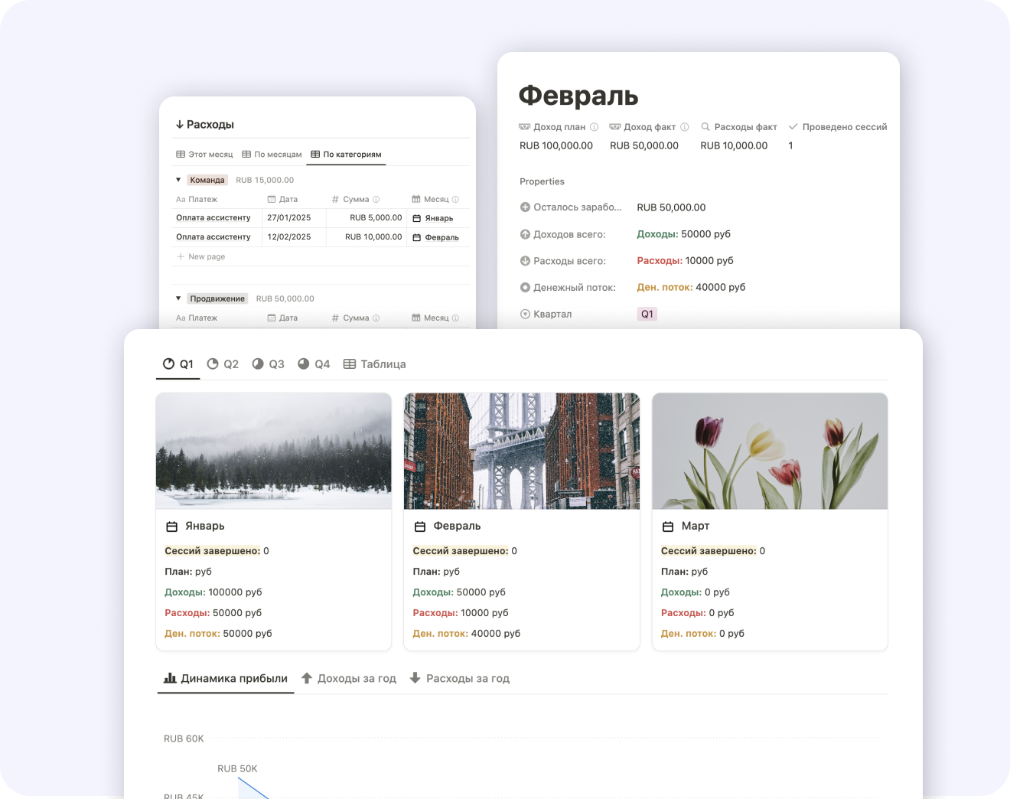Edit the Доход факт value RUB 50,000.00

(644, 146)
